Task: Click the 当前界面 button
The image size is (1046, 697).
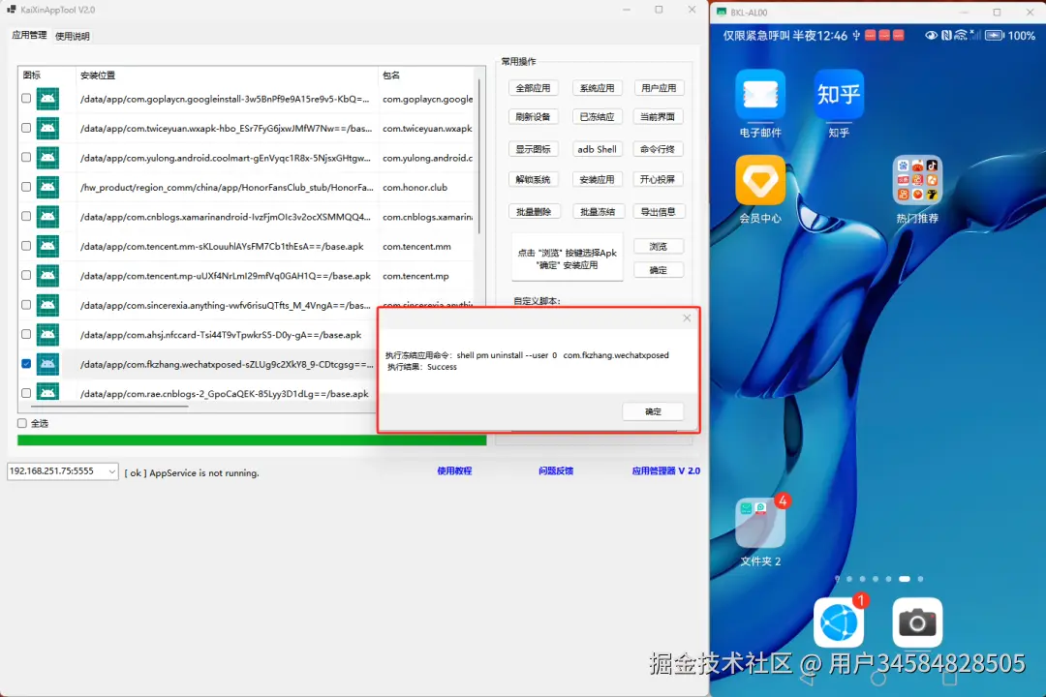Action: point(659,117)
